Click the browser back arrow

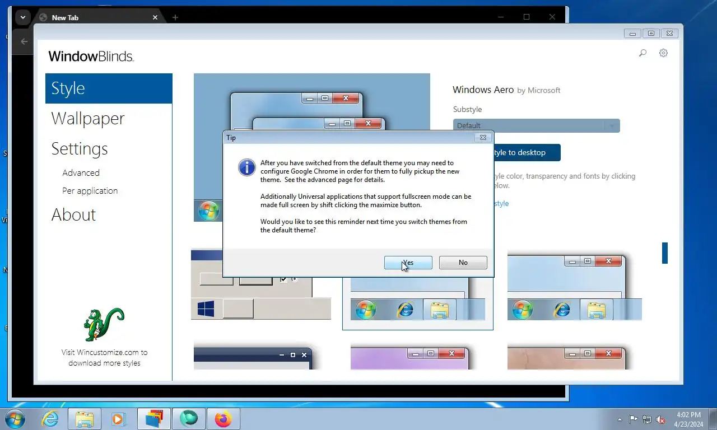pyautogui.click(x=24, y=41)
